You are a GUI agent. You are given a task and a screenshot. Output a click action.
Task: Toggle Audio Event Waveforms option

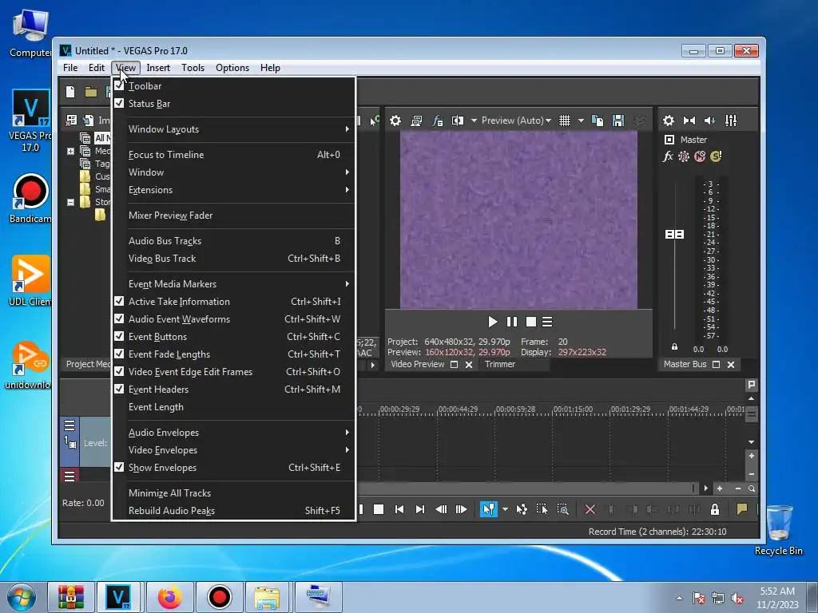click(234, 319)
